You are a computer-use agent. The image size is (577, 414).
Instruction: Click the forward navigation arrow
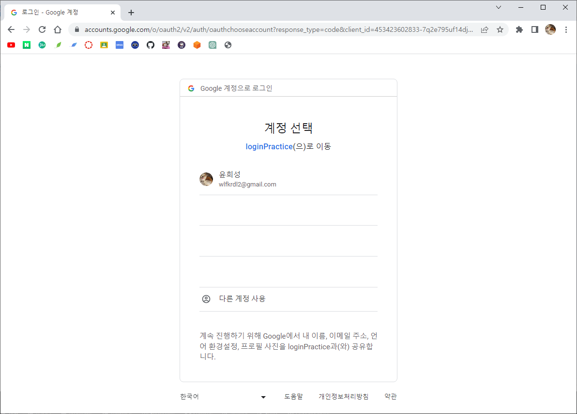[x=27, y=29]
